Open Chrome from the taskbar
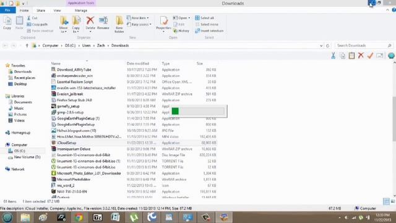Image resolution: width=396 pixels, height=223 pixels. (x=79, y=217)
